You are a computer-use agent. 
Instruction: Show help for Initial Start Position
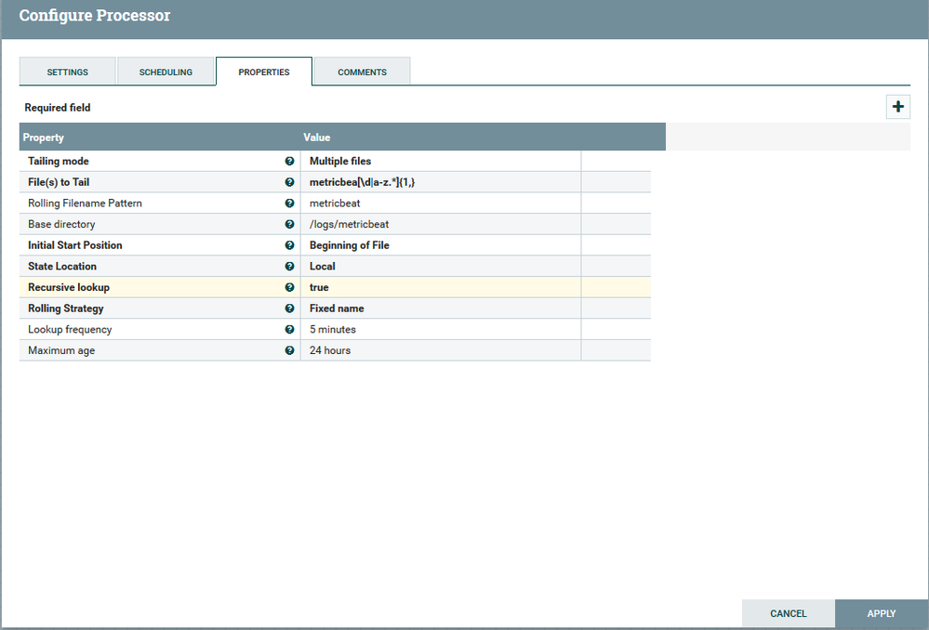pyautogui.click(x=289, y=245)
